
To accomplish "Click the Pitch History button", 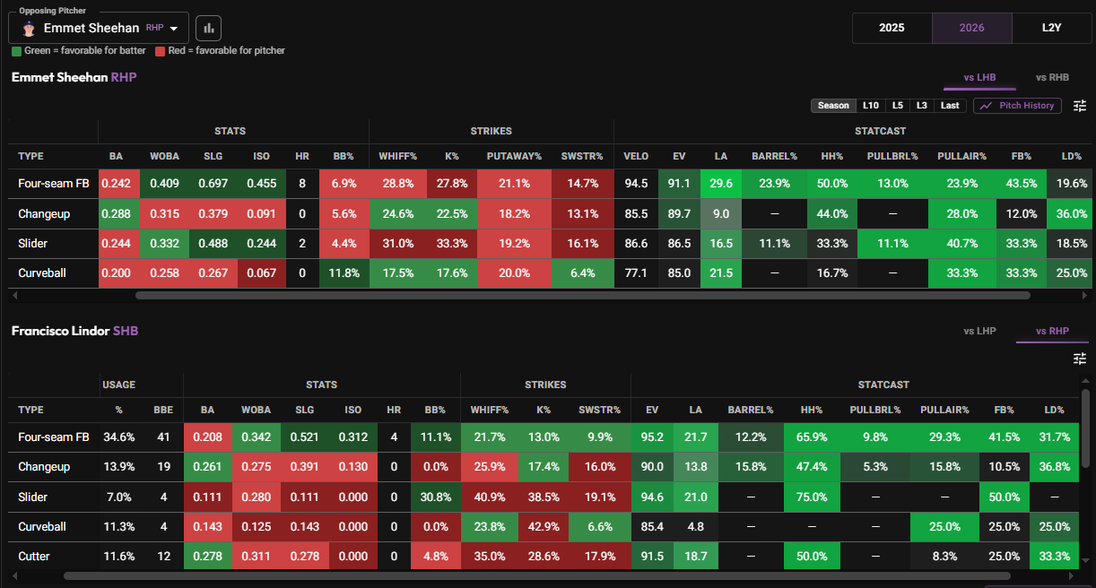I will [1018, 106].
